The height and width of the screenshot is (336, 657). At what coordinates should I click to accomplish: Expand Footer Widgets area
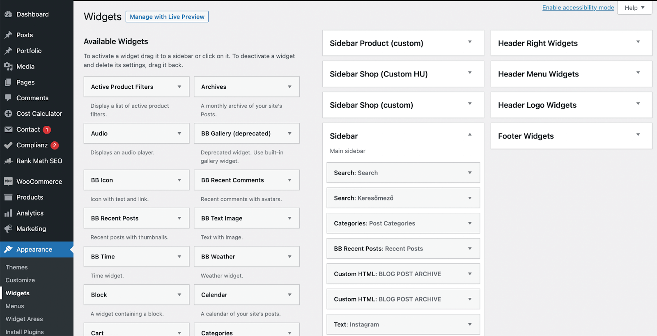[638, 135]
